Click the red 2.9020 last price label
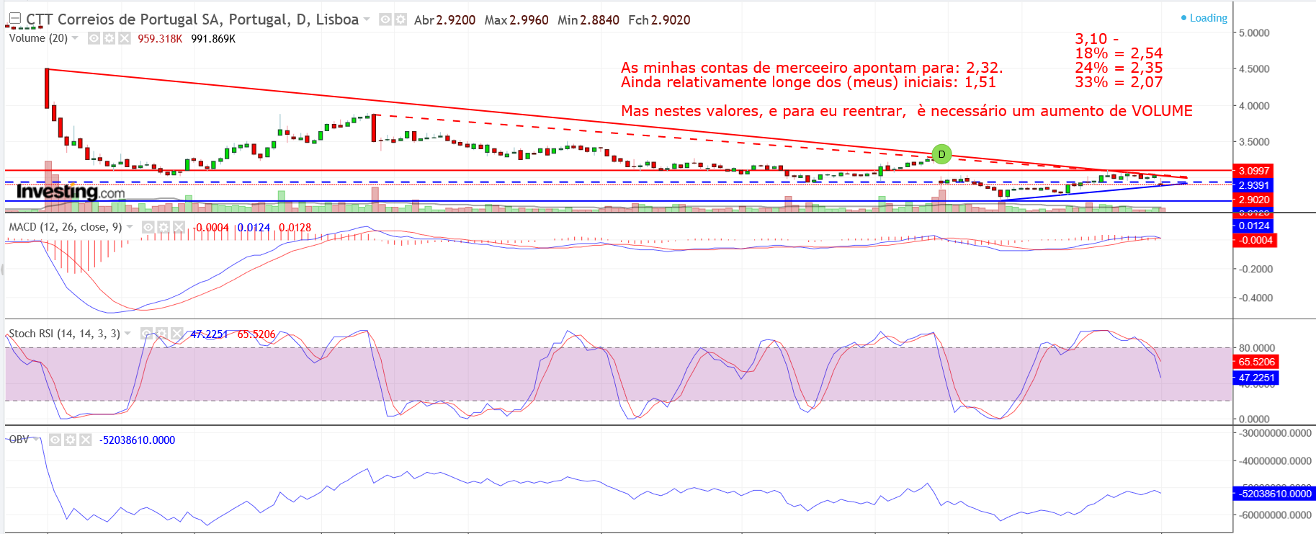Viewport: 1316px width, 534px height. click(x=1253, y=200)
